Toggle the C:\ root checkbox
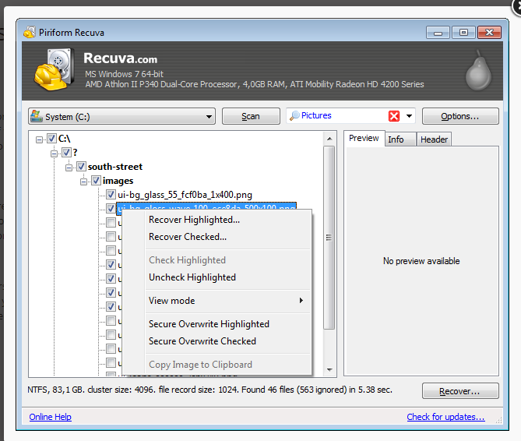 click(51, 138)
